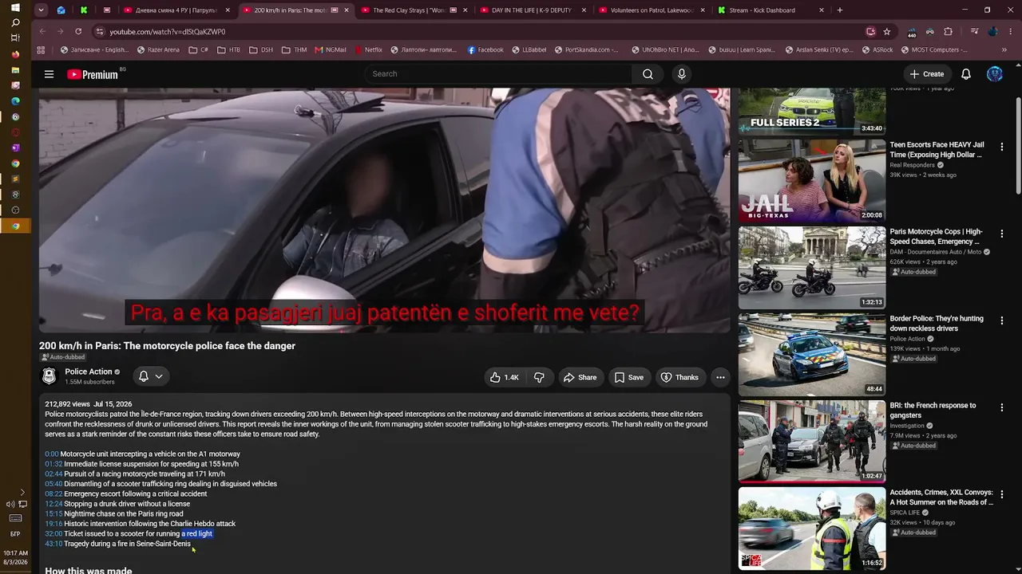
Task: Switch to Дневна смяна 4 РУ tab
Action: pyautogui.click(x=176, y=10)
